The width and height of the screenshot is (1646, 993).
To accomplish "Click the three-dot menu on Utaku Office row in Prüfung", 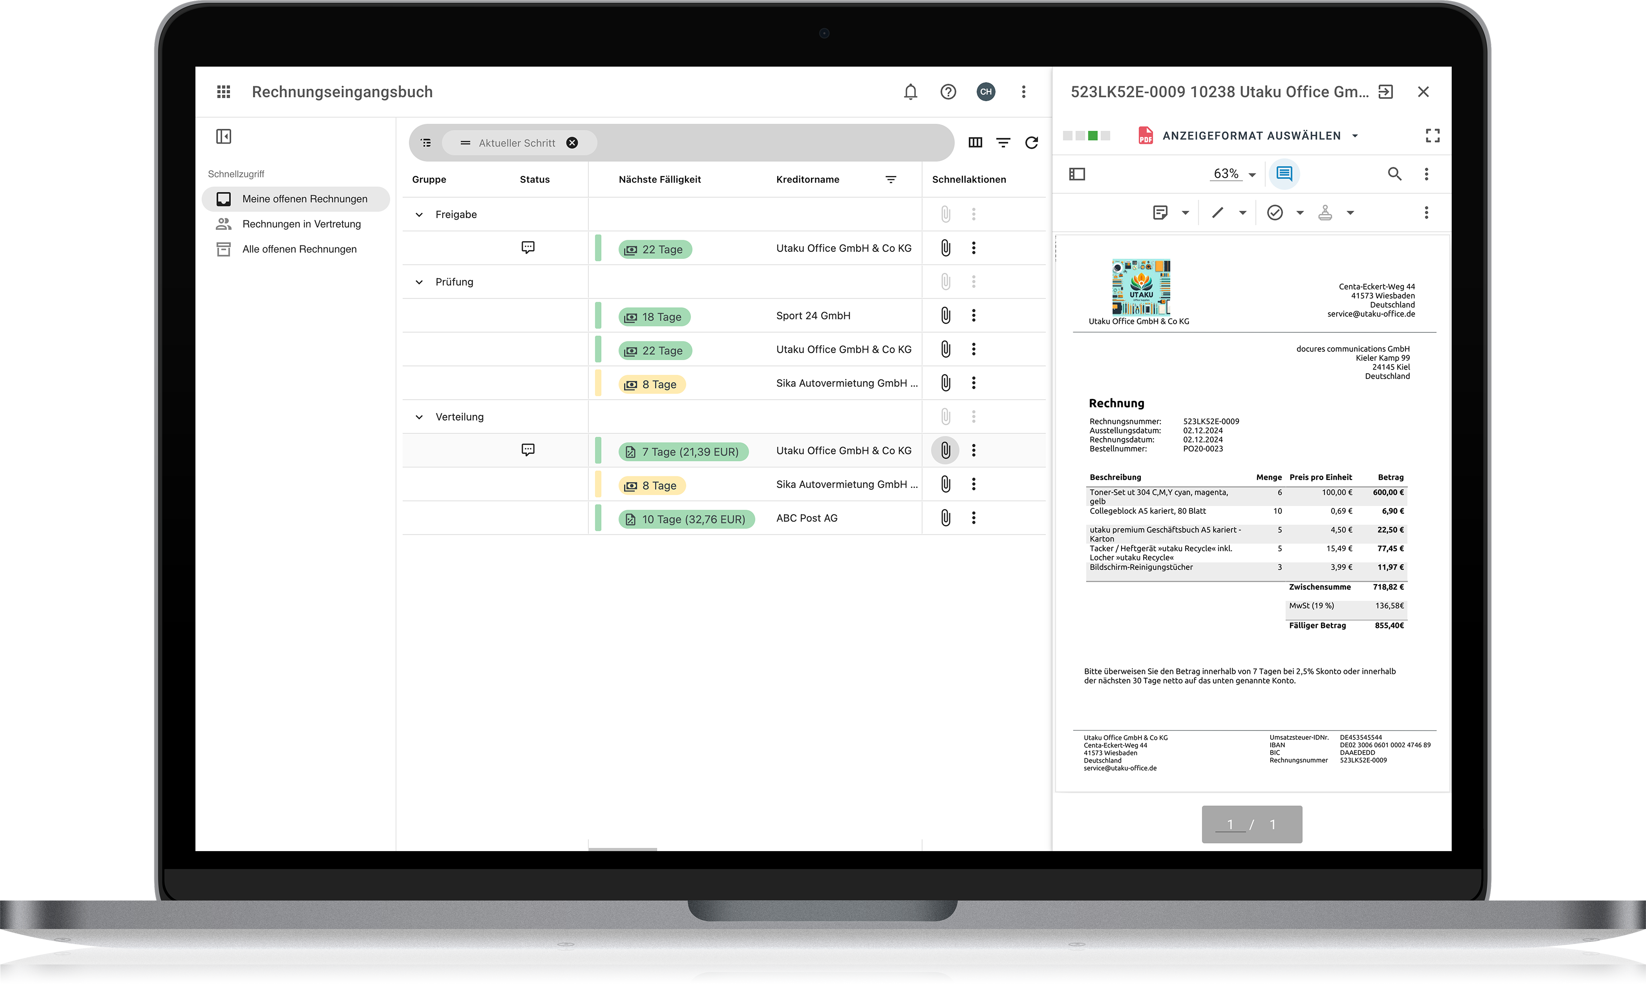I will click(975, 349).
